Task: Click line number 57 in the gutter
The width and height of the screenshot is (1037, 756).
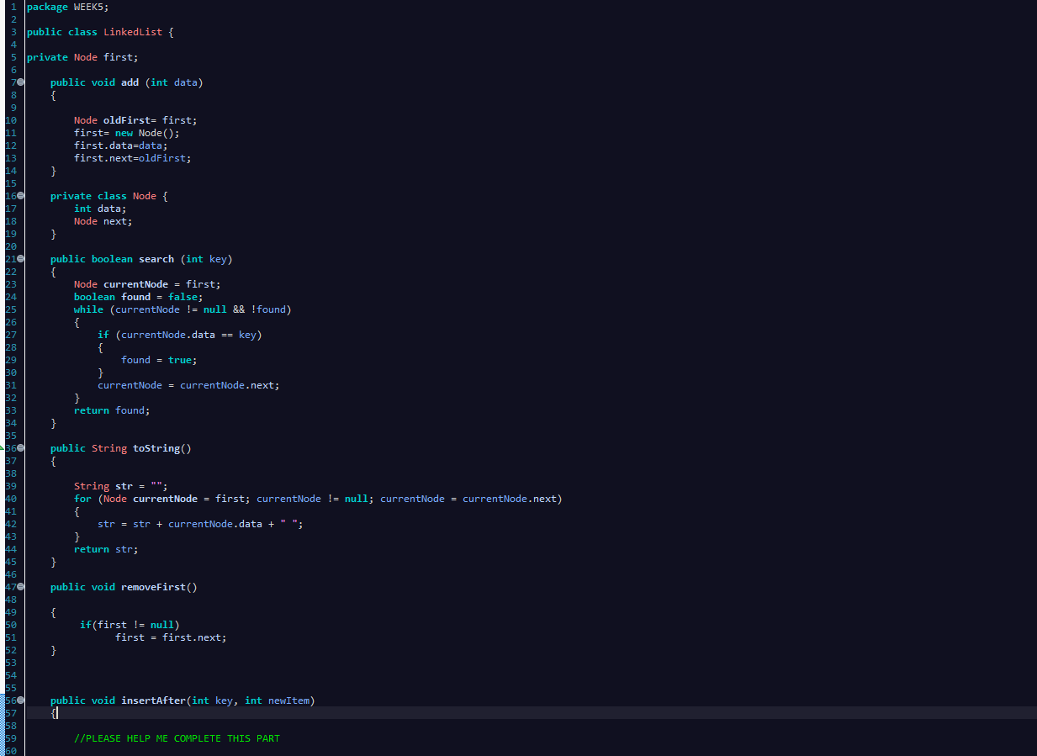Action: pyautogui.click(x=11, y=713)
